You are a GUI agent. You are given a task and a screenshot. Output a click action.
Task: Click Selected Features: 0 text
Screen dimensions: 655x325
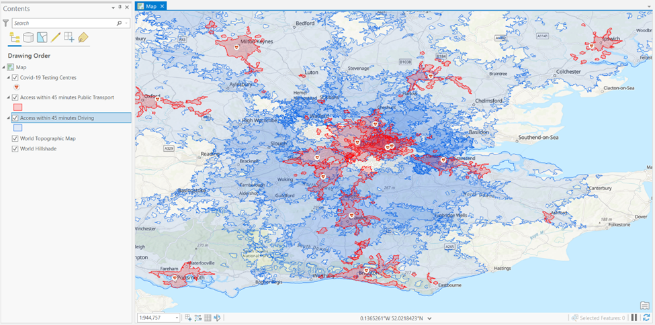603,318
